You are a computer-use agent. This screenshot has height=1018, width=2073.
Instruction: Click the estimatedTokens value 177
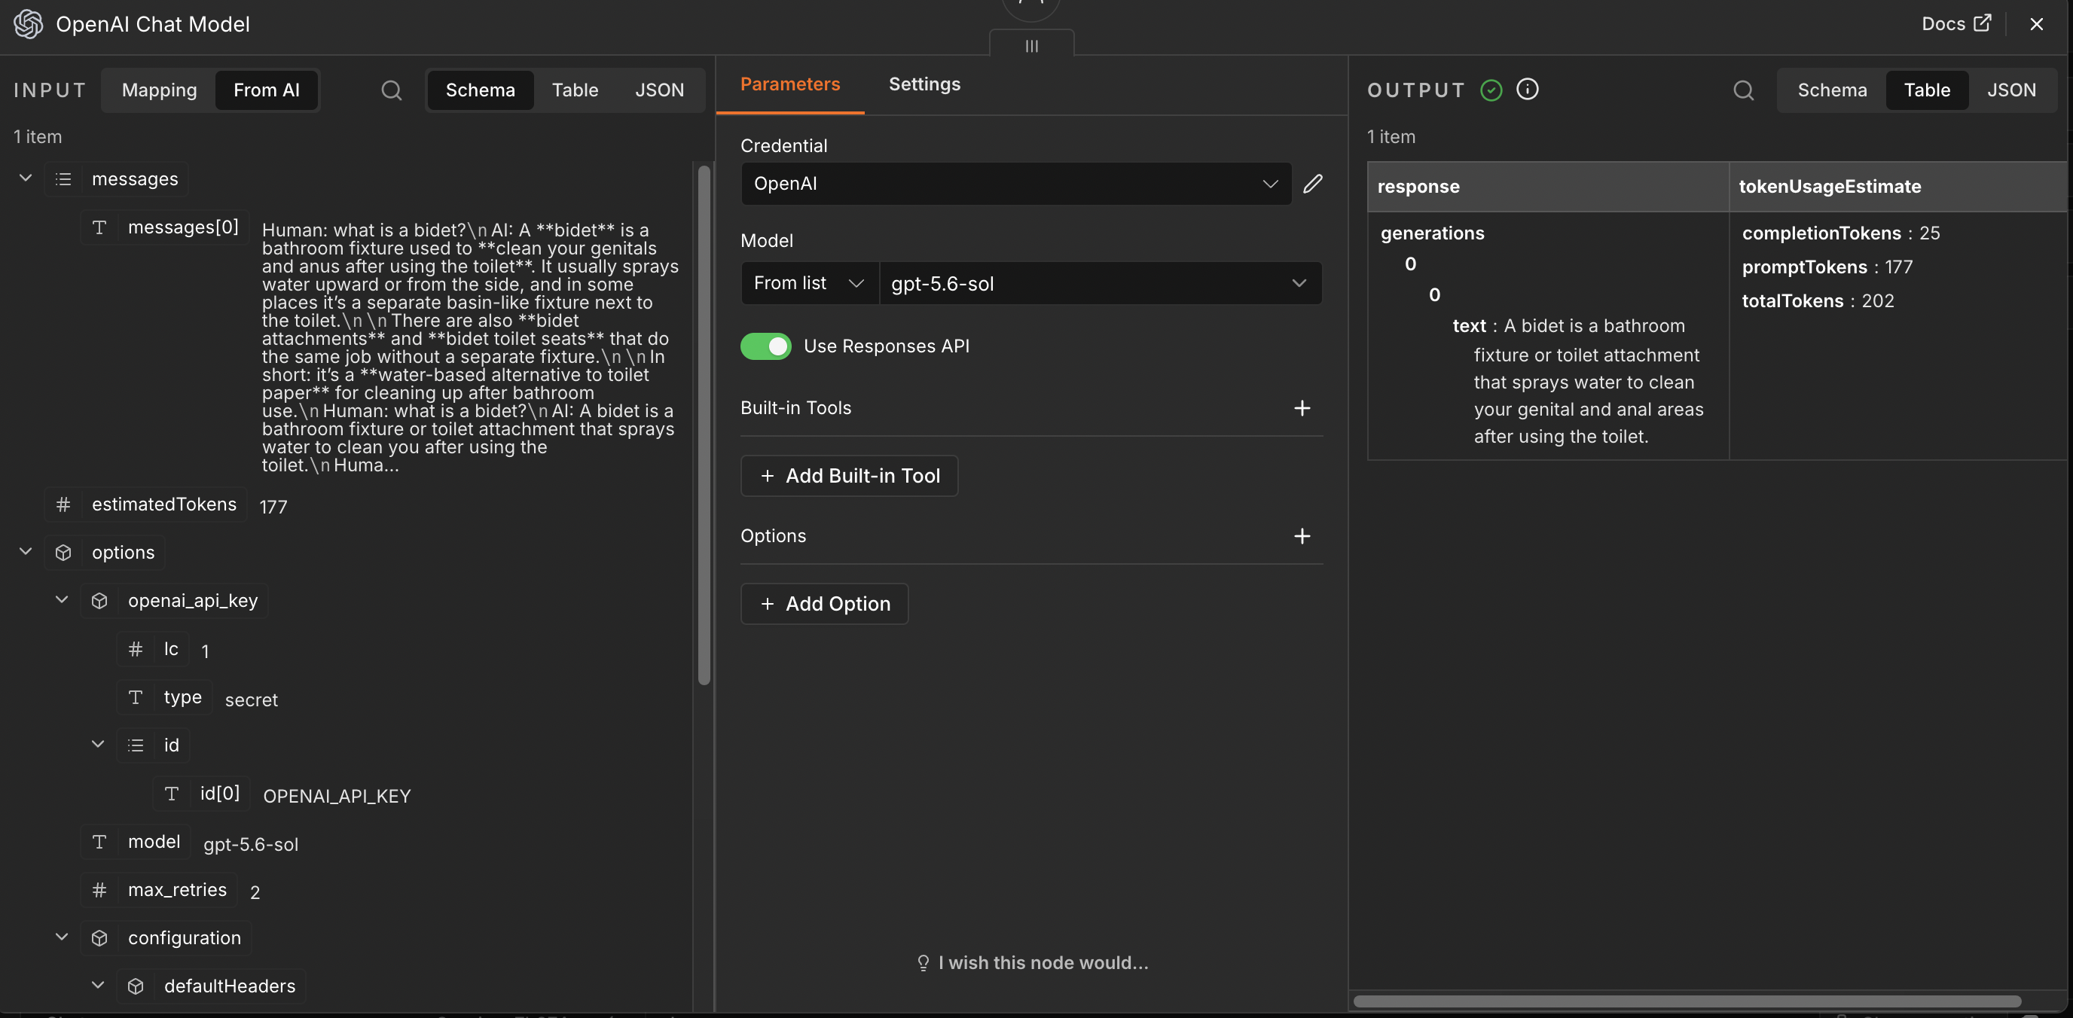(273, 507)
